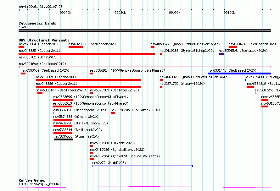Select the nsv6316305 variant label
The image size is (280, 191).
point(271,103)
